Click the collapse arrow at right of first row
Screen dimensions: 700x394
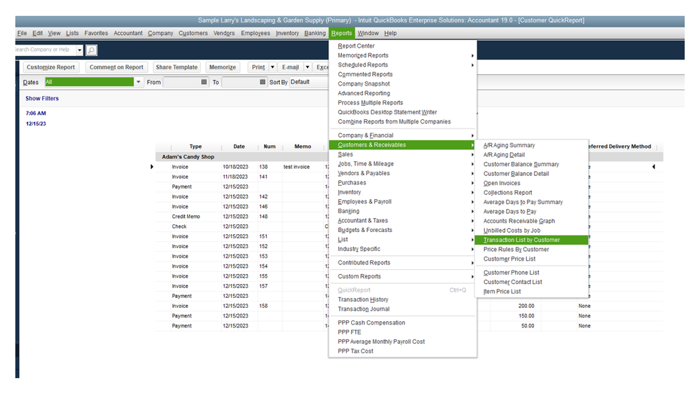[x=654, y=167]
